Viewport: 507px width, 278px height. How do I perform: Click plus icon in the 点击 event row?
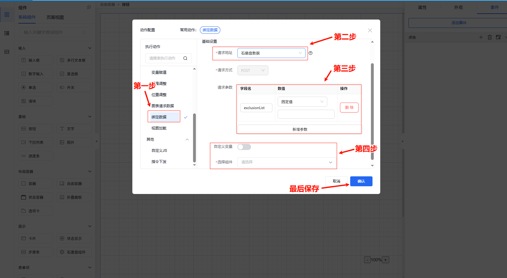pyautogui.click(x=481, y=37)
